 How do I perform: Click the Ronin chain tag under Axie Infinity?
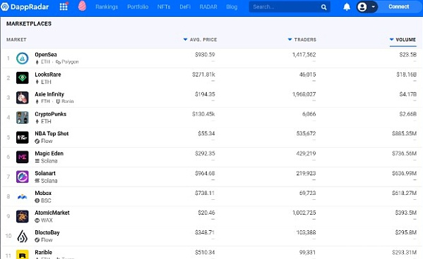(x=65, y=101)
